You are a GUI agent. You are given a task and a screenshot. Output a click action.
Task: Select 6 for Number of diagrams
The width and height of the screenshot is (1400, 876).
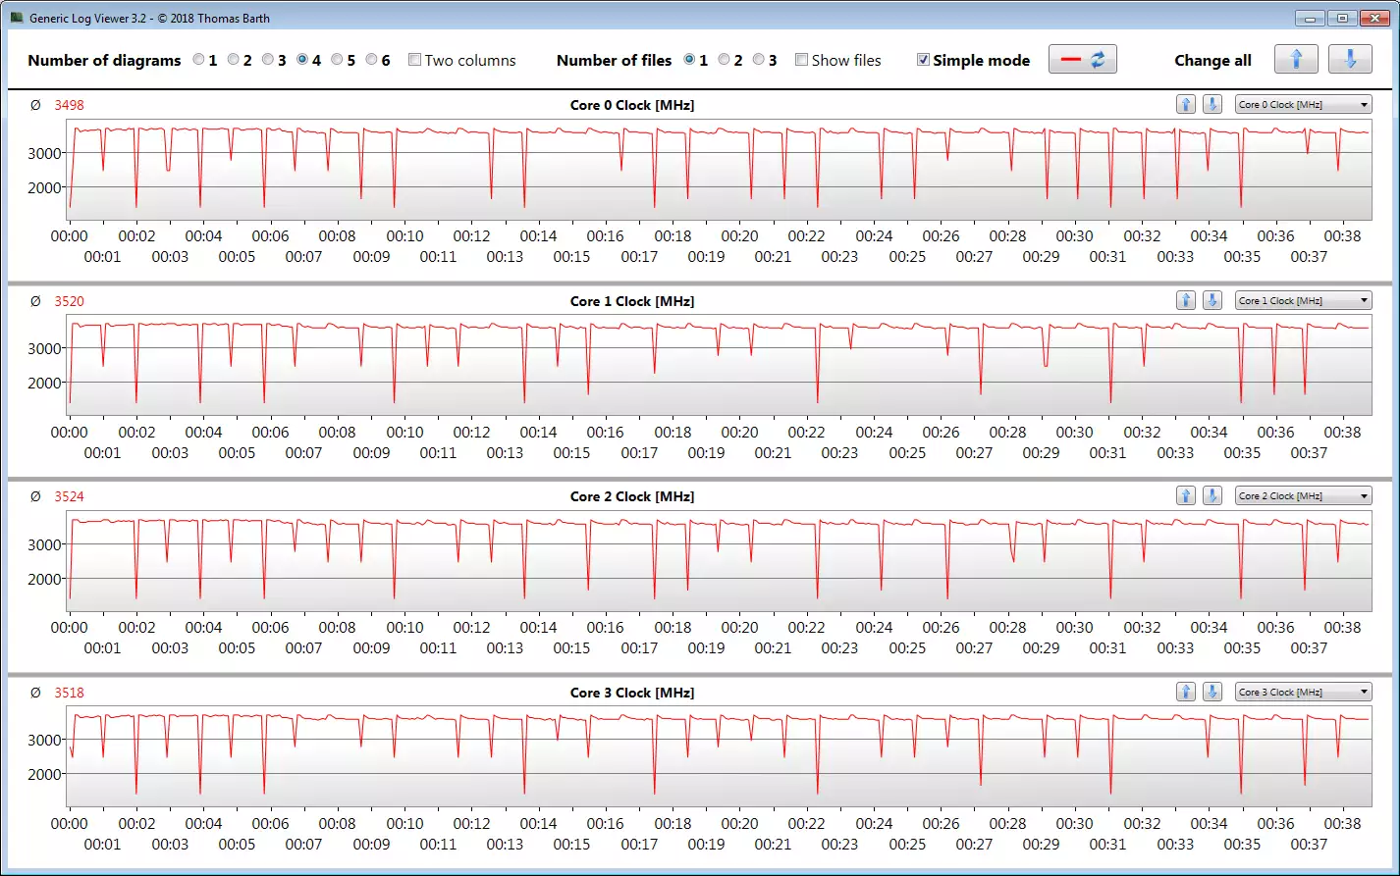[371, 60]
